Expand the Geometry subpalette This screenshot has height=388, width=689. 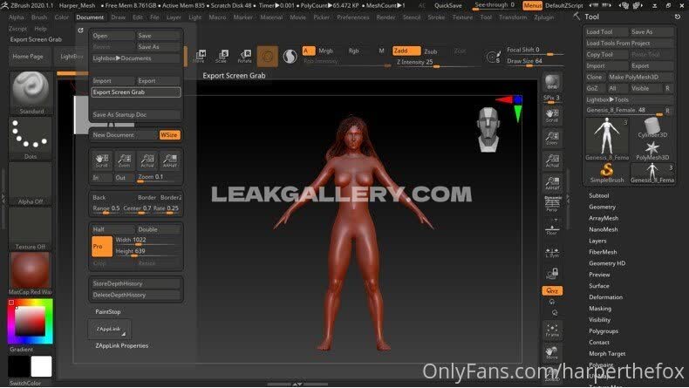point(602,207)
